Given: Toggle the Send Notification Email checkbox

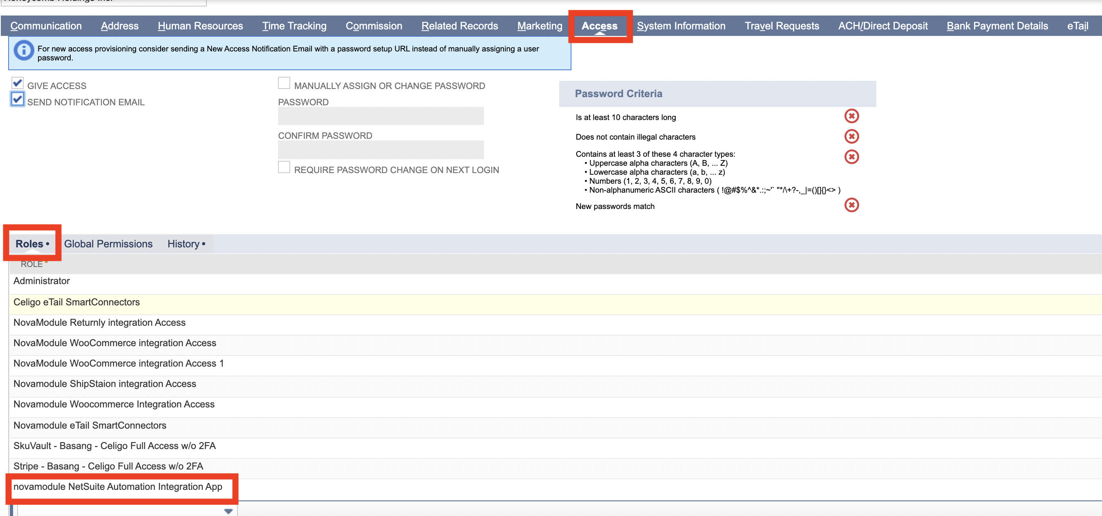Looking at the screenshot, I should click(18, 100).
